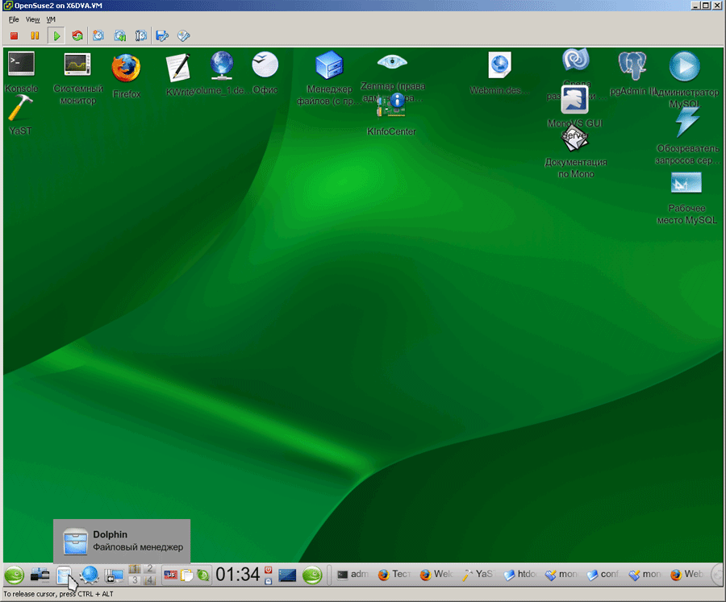Launch Zenmap eye icon
Viewport: 726px width, 602px height.
(x=392, y=61)
